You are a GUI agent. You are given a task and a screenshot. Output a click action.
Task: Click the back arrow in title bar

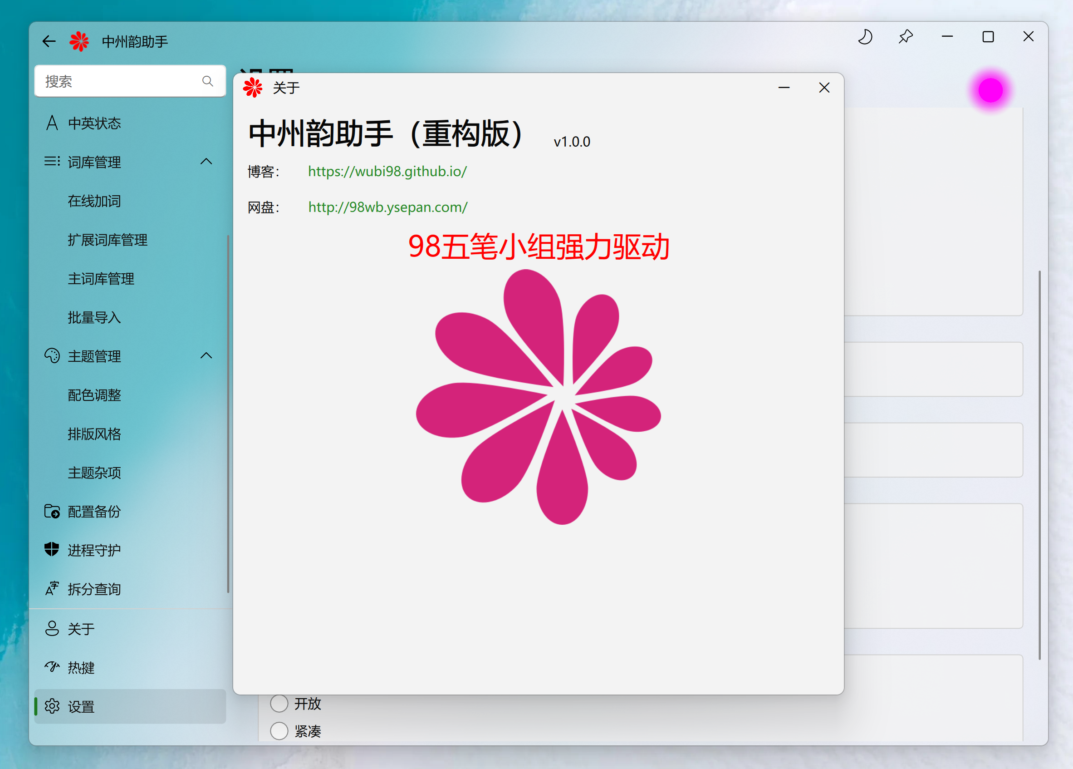tap(49, 42)
